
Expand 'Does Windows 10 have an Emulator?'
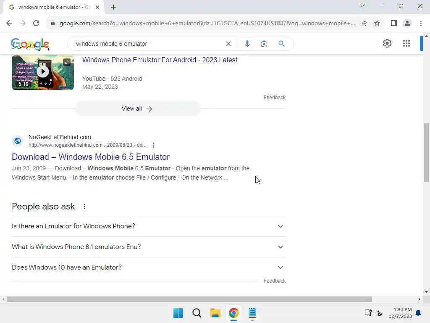149,267
